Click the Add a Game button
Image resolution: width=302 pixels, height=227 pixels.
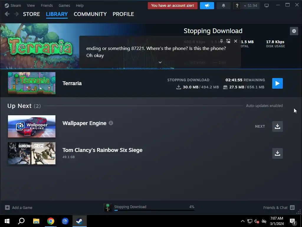click(19, 207)
